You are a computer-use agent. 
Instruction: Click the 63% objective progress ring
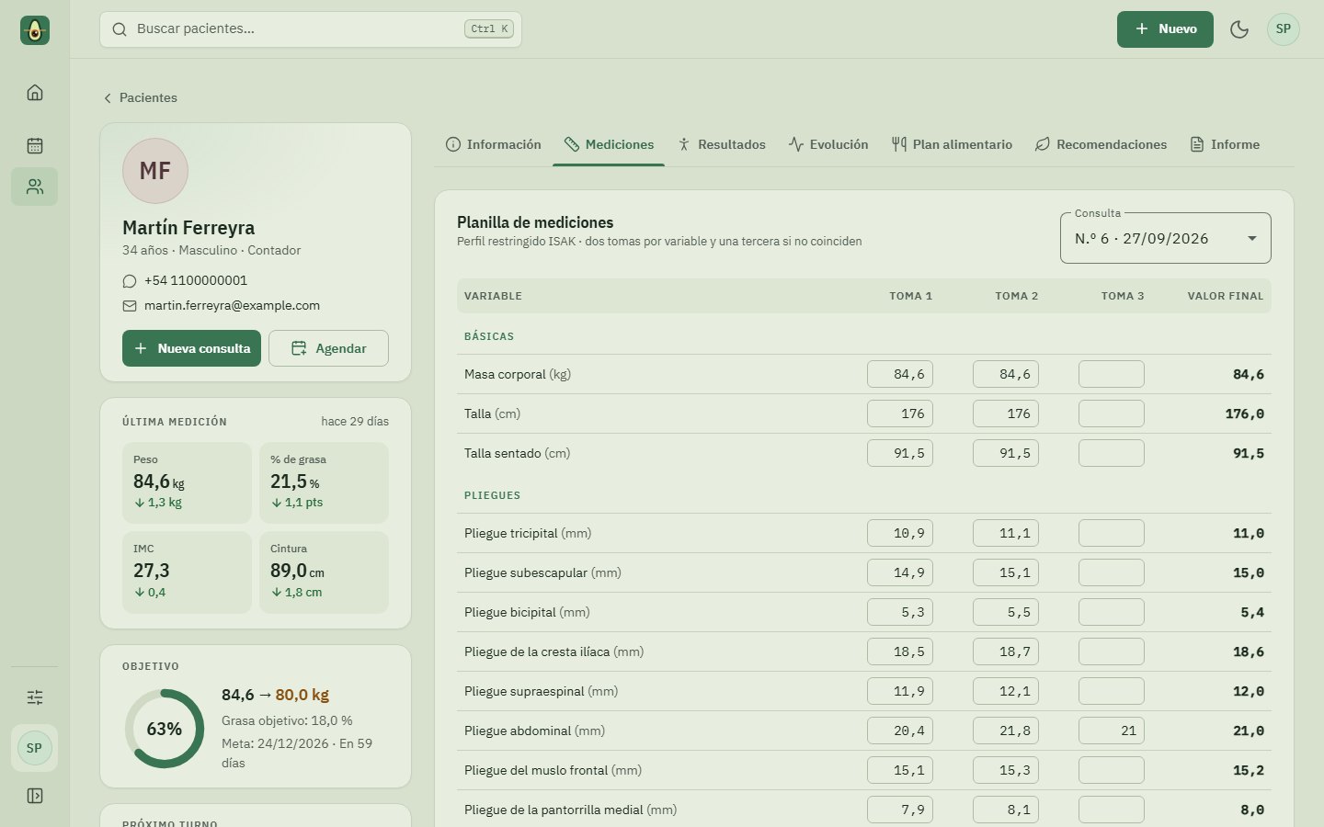[165, 729]
